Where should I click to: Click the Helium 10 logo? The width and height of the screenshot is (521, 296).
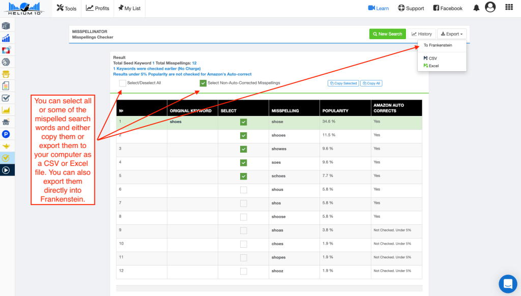coord(24,8)
